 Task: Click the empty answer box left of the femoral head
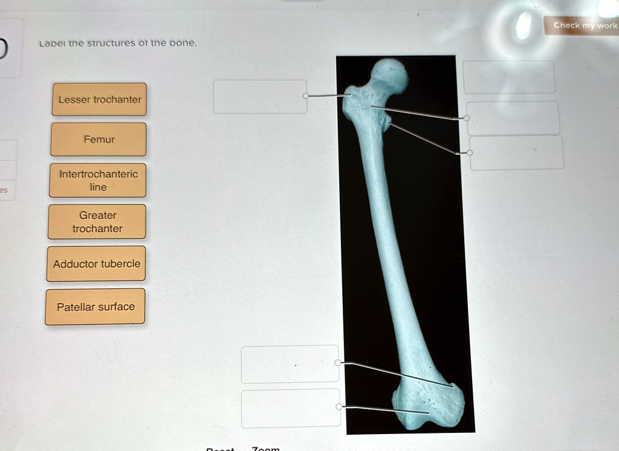(260, 97)
